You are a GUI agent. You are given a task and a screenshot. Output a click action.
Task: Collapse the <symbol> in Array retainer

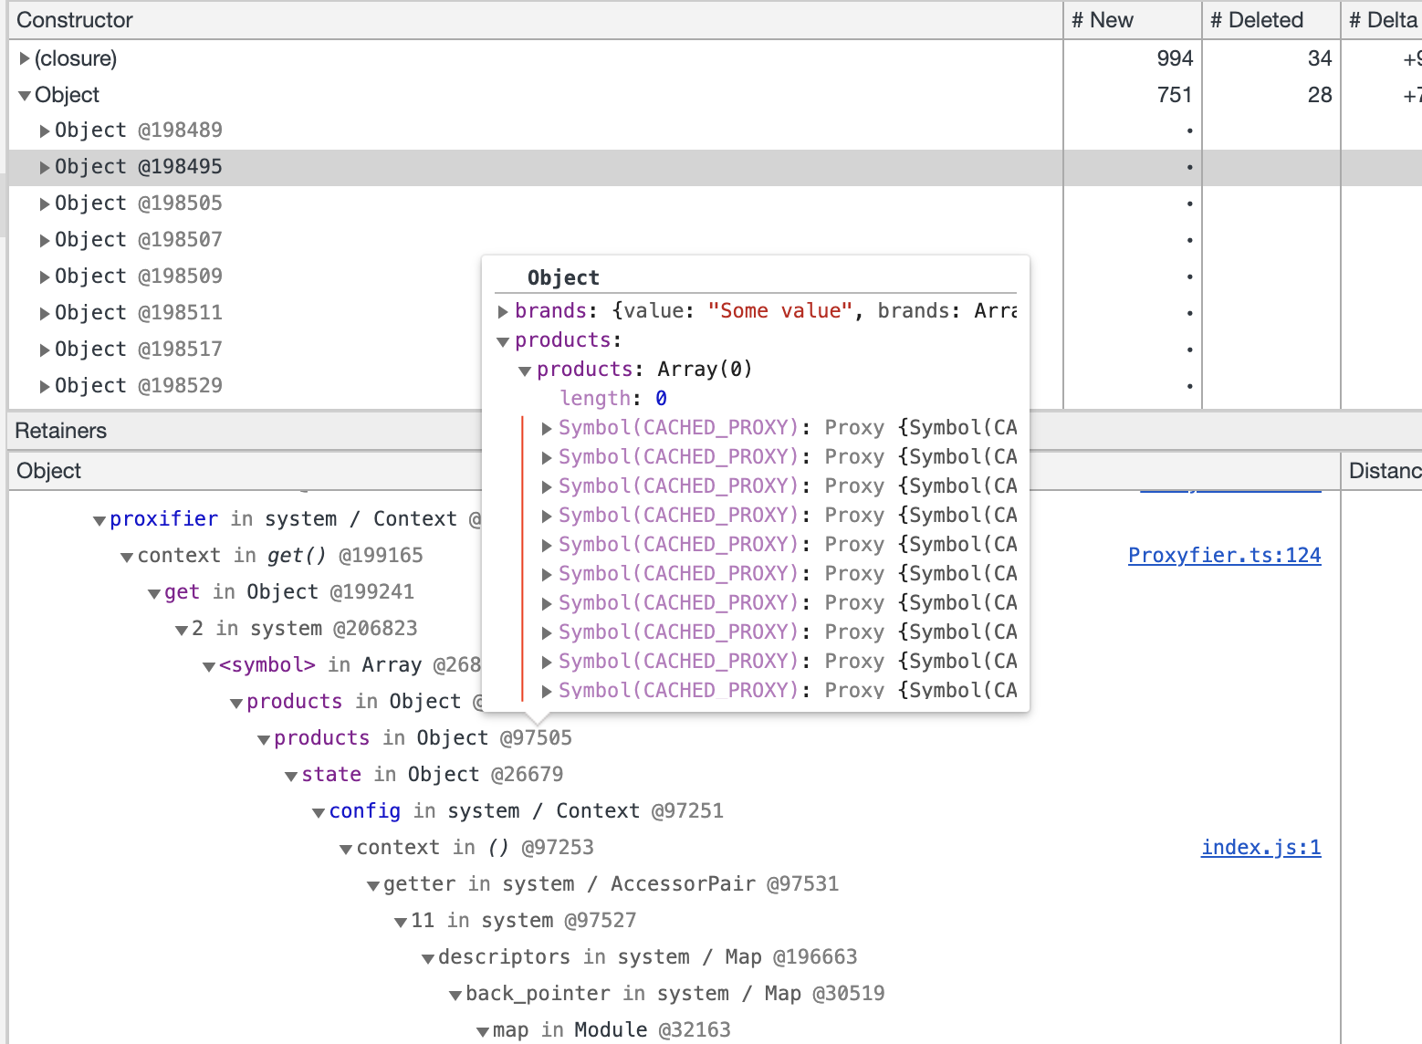pos(209,666)
